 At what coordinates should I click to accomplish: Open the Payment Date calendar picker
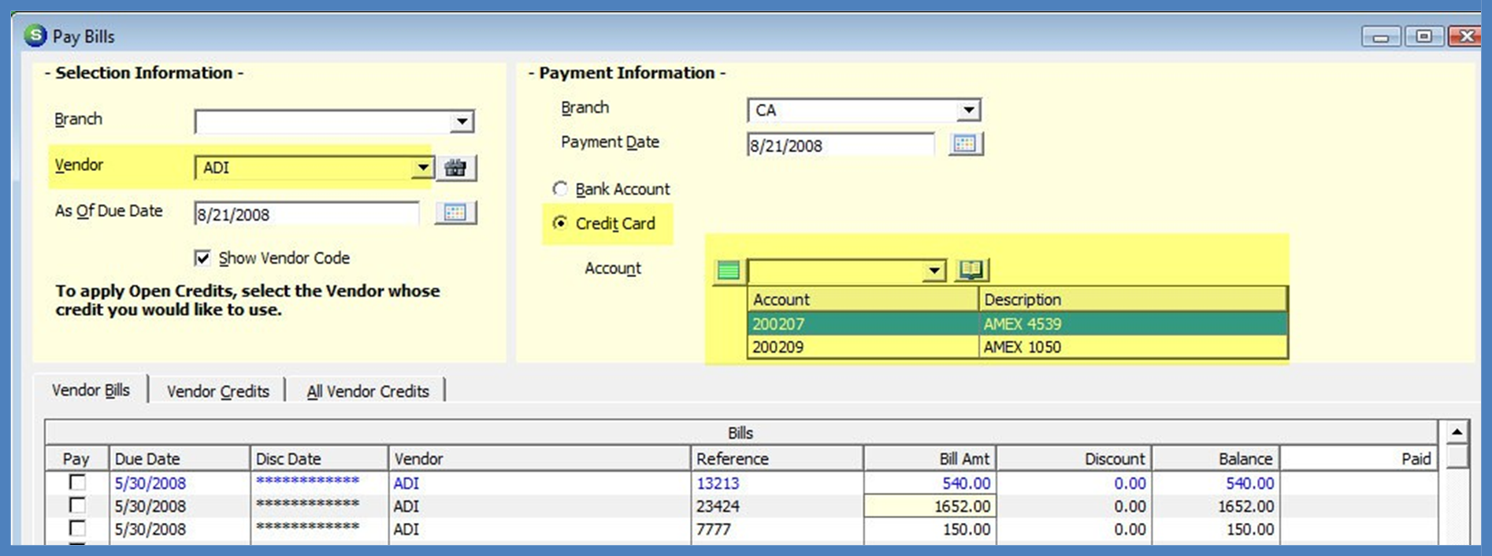pos(965,144)
